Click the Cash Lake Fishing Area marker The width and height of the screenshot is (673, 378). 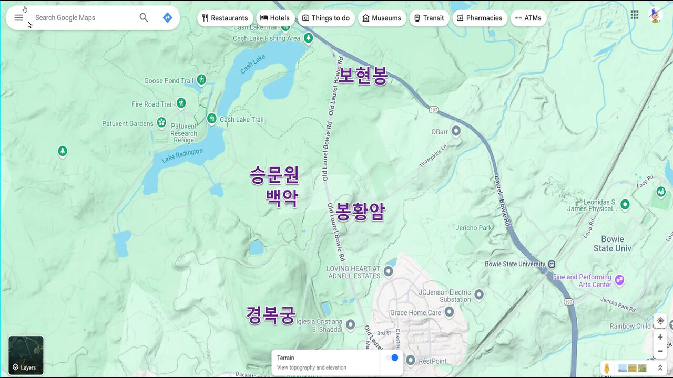[x=309, y=38]
